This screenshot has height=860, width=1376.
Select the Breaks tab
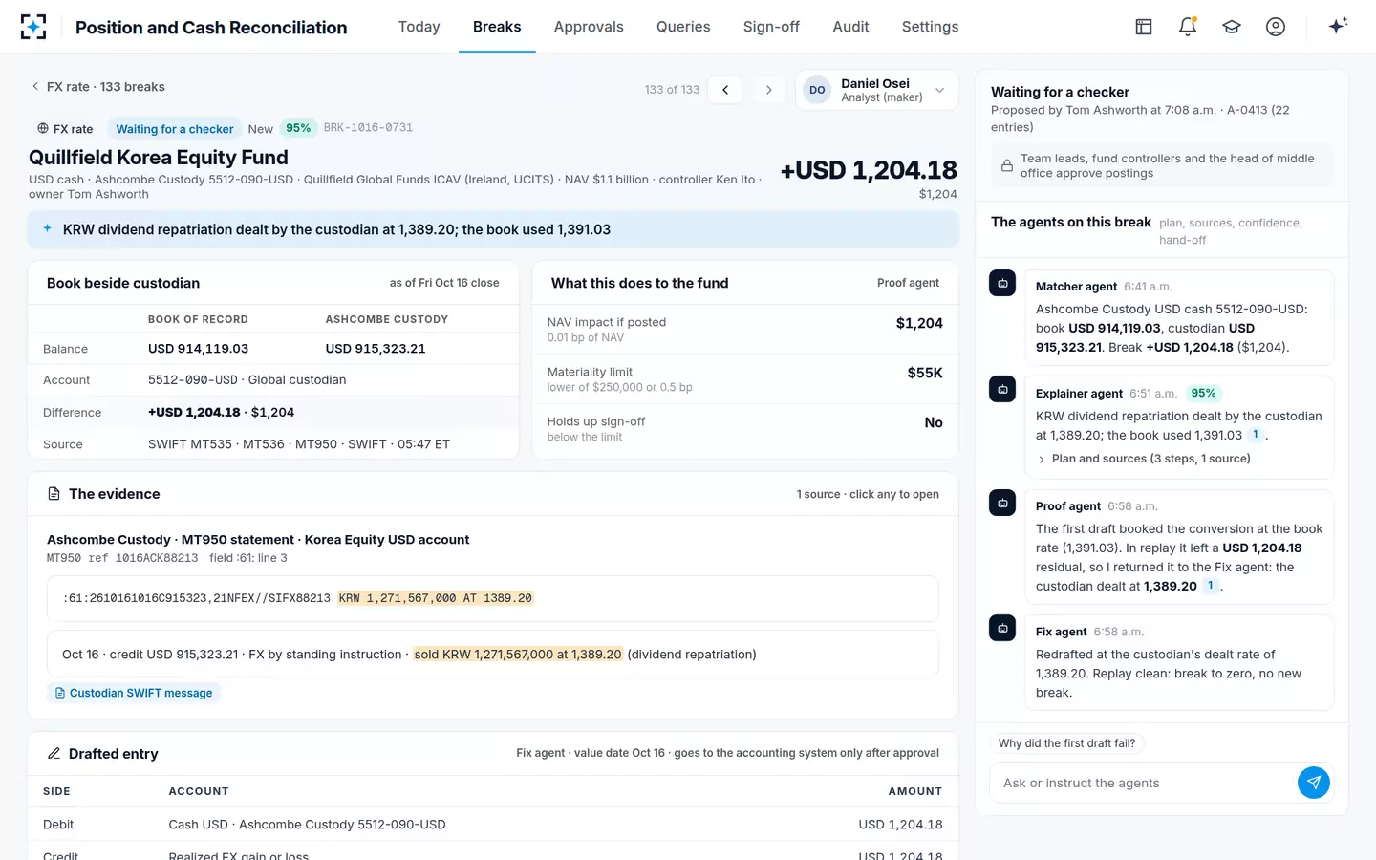click(497, 27)
